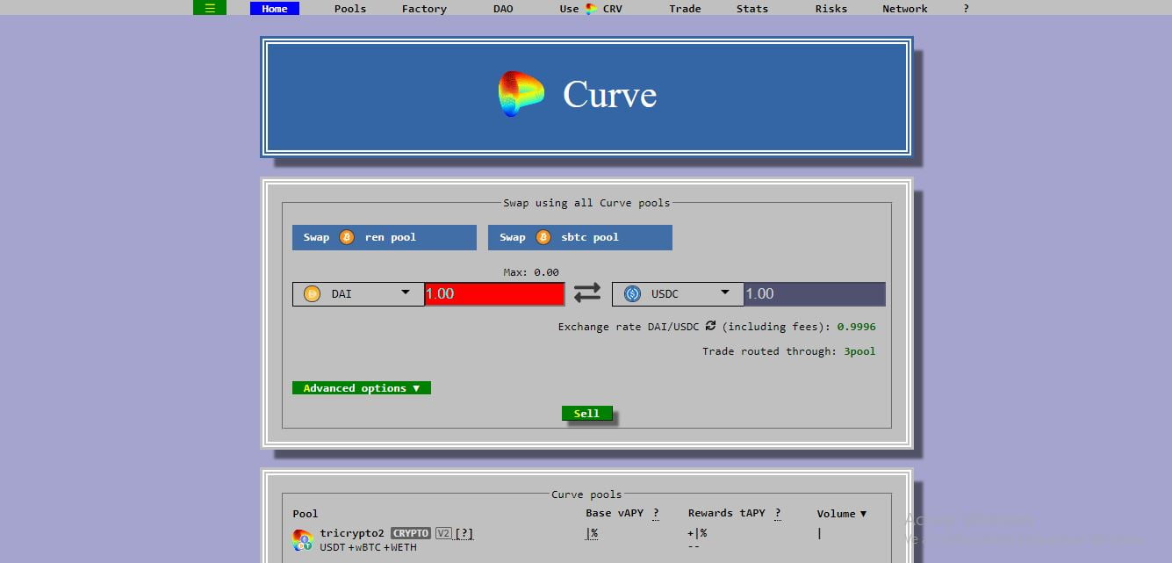Click the refresh exchange rate icon
This screenshot has height=563, width=1172.
(710, 326)
